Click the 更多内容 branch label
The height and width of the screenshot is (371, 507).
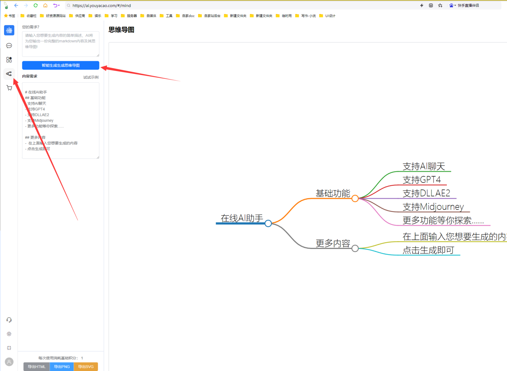click(x=333, y=244)
